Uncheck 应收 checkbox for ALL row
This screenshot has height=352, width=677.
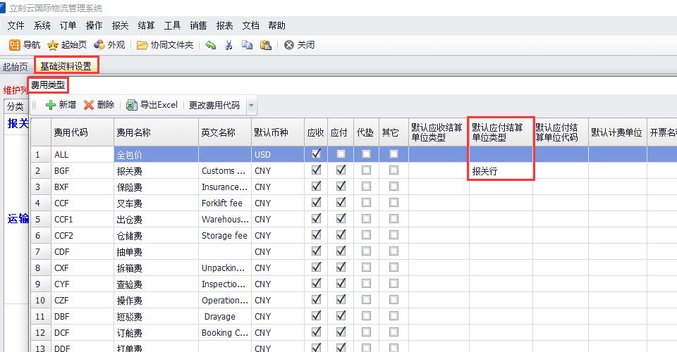(316, 153)
